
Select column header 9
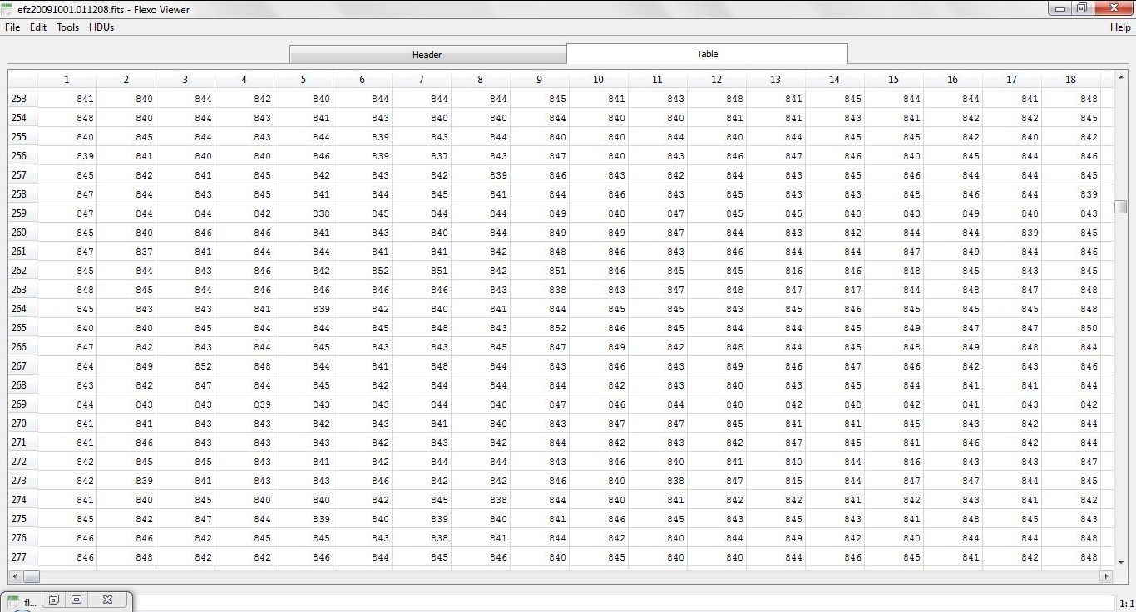pyautogui.click(x=540, y=80)
